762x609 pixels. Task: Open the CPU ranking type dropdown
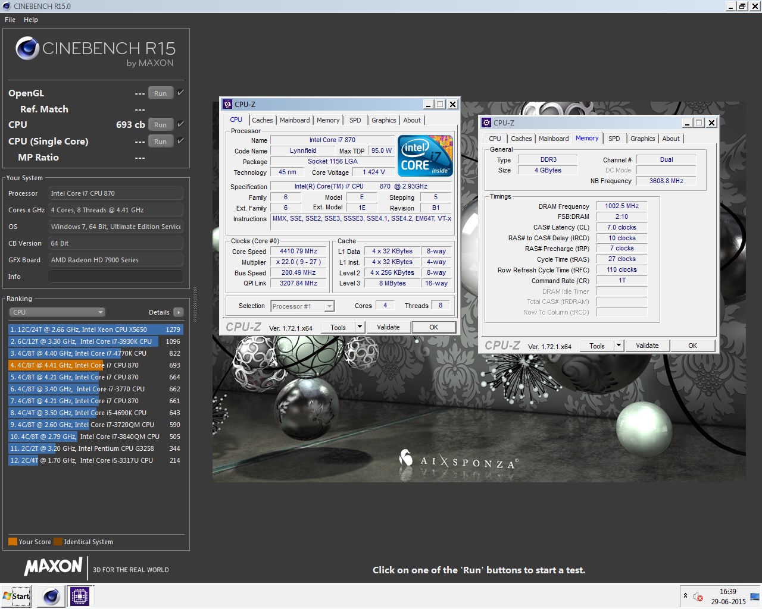click(57, 312)
